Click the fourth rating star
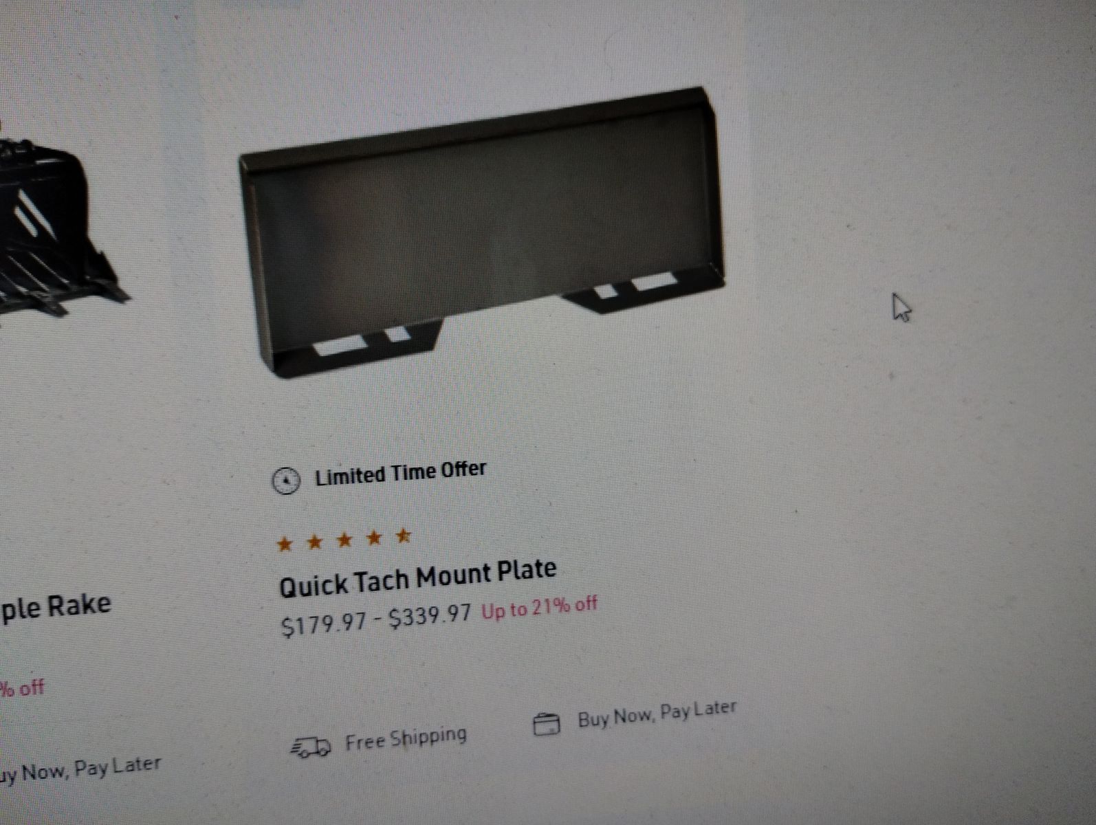The height and width of the screenshot is (825, 1096). 374,538
